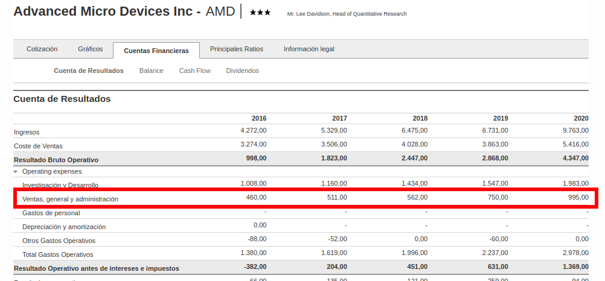This screenshot has width=605, height=281.
Task: Collapse the Operating expenses section
Action: coord(16,172)
